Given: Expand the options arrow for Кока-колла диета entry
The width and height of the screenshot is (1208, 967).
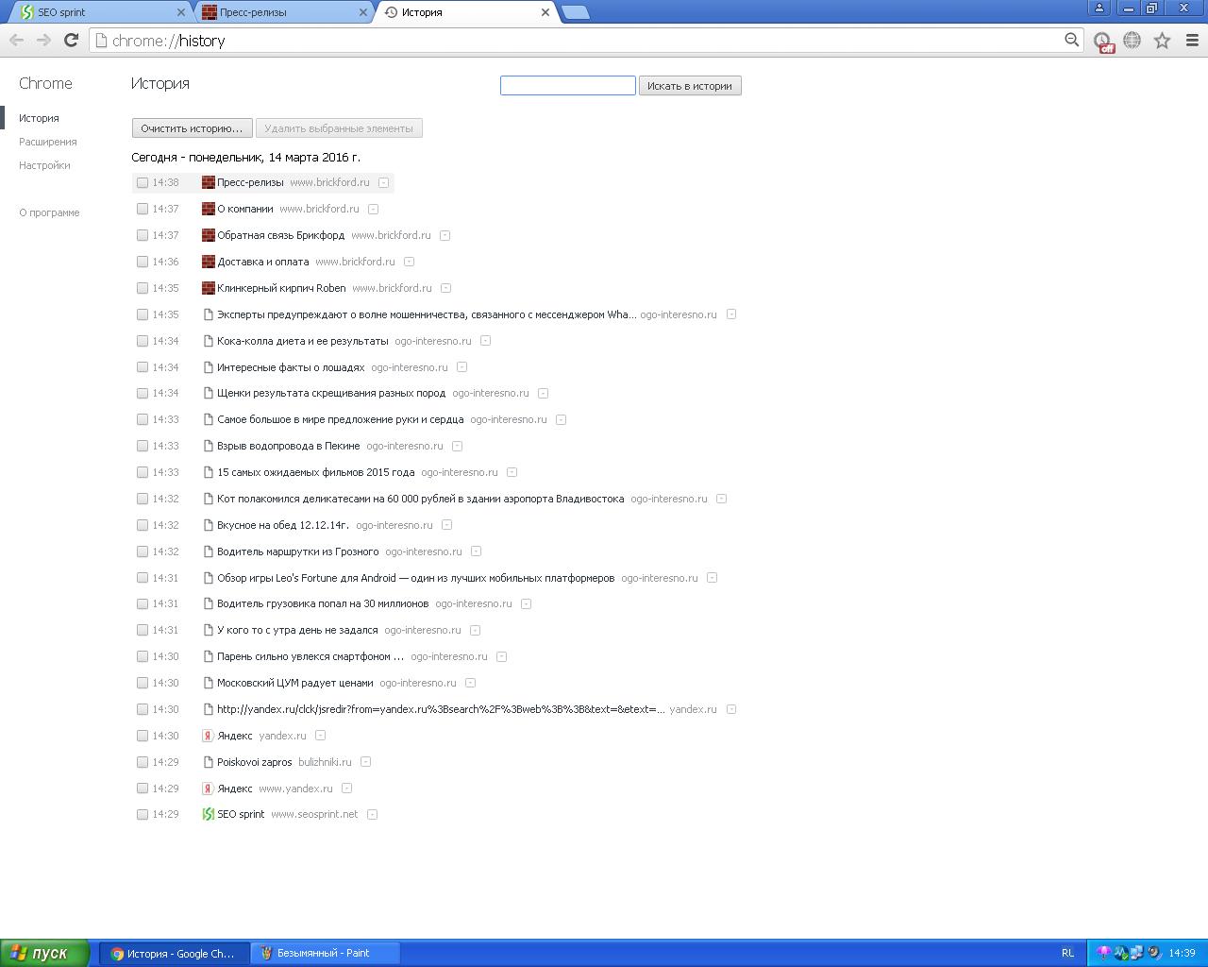Looking at the screenshot, I should point(485,341).
